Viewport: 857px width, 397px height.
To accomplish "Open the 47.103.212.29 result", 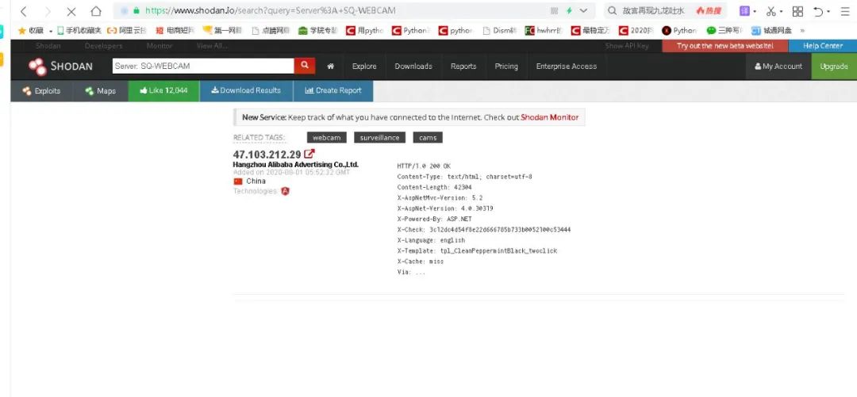I will coord(267,155).
